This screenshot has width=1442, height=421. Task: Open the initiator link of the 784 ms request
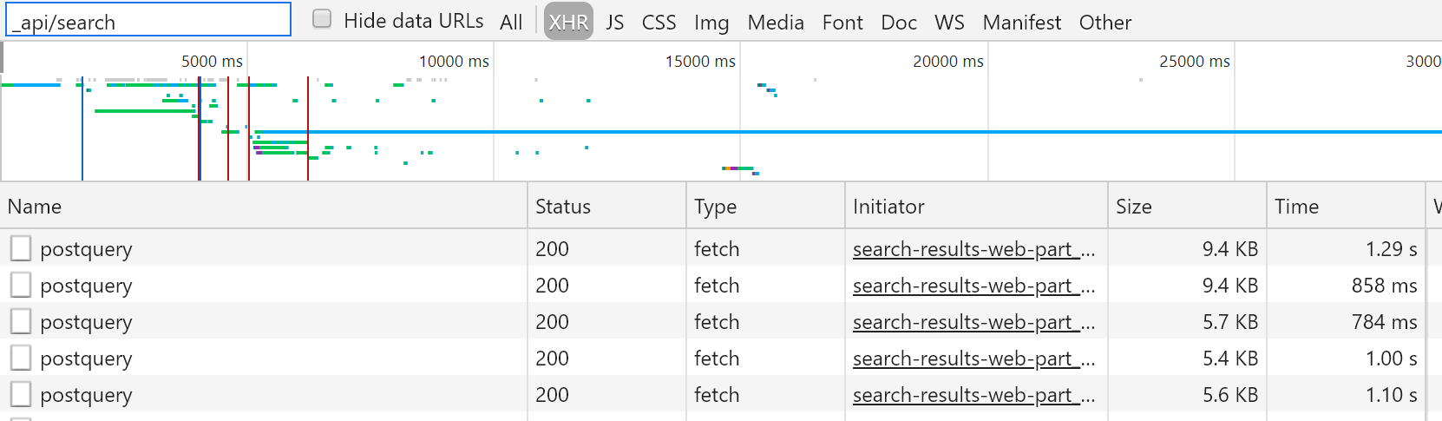click(973, 322)
